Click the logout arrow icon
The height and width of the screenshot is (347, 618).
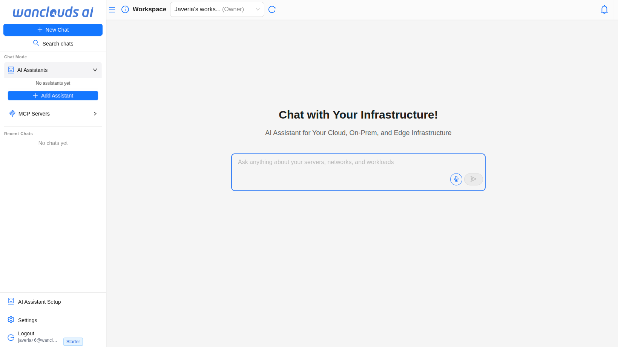coord(11,337)
